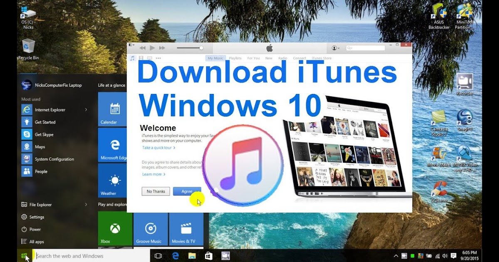The width and height of the screenshot is (499, 262).
Task: Switch to My Music tab
Action: [215, 58]
